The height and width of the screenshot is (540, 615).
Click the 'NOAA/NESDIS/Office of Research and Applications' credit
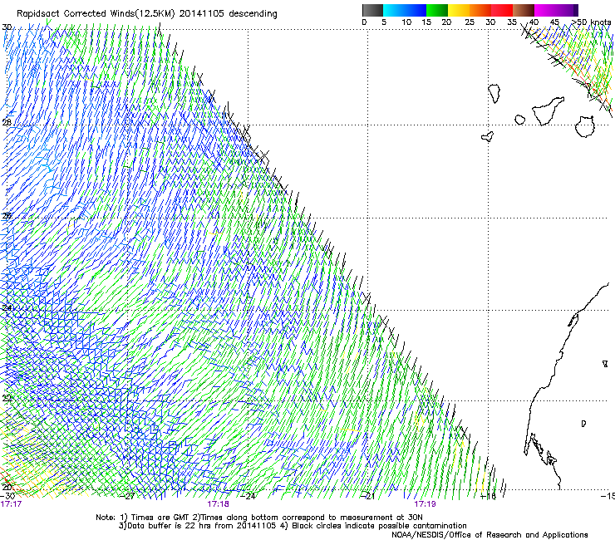[x=490, y=535]
